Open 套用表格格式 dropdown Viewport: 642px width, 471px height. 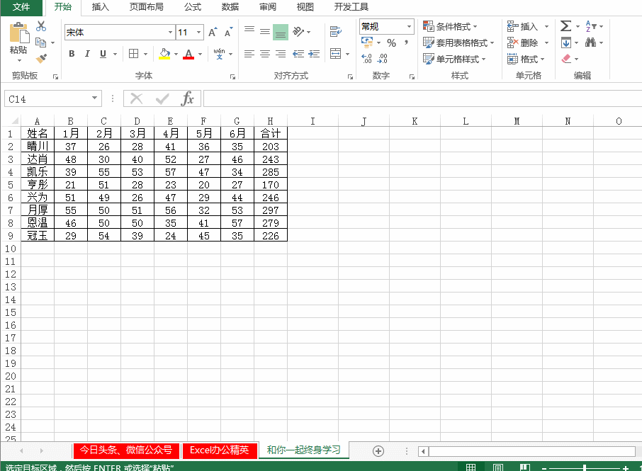click(458, 42)
